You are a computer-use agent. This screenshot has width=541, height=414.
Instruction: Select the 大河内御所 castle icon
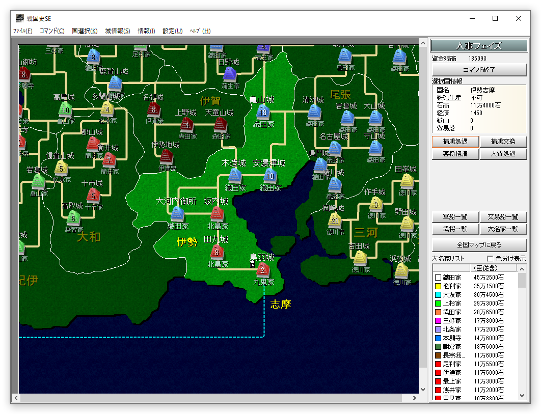(x=177, y=214)
